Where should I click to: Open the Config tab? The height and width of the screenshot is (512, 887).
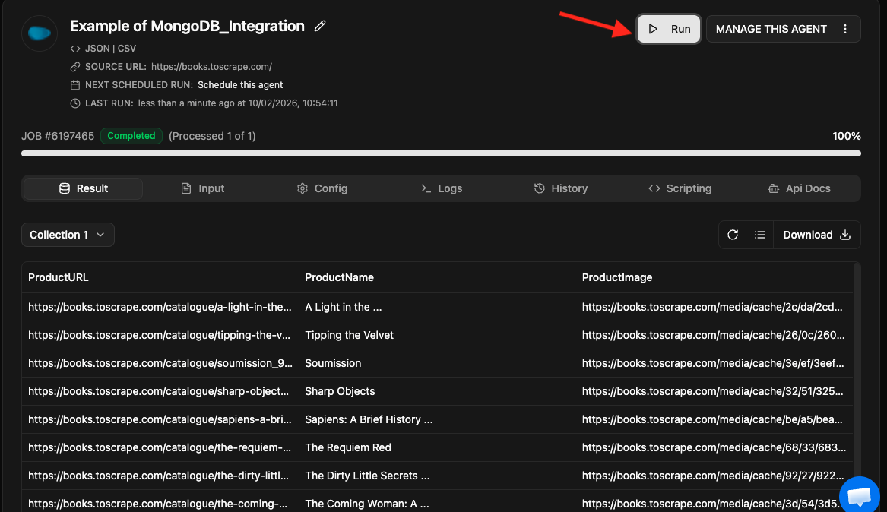pyautogui.click(x=322, y=188)
